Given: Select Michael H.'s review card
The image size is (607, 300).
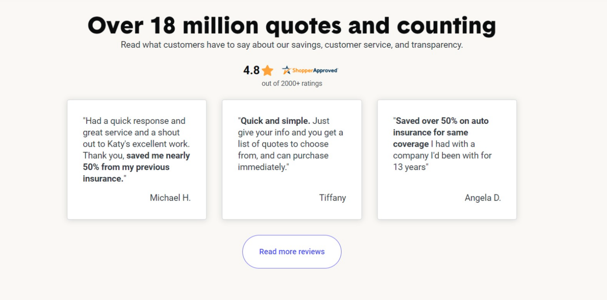Looking at the screenshot, I should coord(136,159).
